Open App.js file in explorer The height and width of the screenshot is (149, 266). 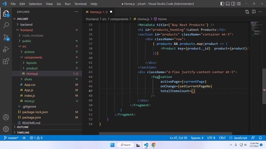click(29, 90)
